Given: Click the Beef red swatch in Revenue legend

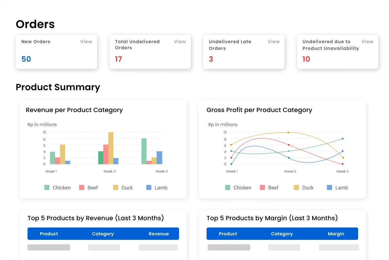Looking at the screenshot, I should click(82, 187).
